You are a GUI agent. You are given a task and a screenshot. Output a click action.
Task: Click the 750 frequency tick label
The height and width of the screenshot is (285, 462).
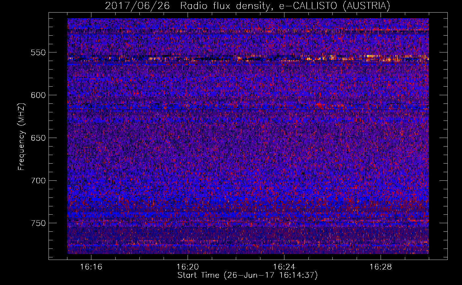click(38, 223)
